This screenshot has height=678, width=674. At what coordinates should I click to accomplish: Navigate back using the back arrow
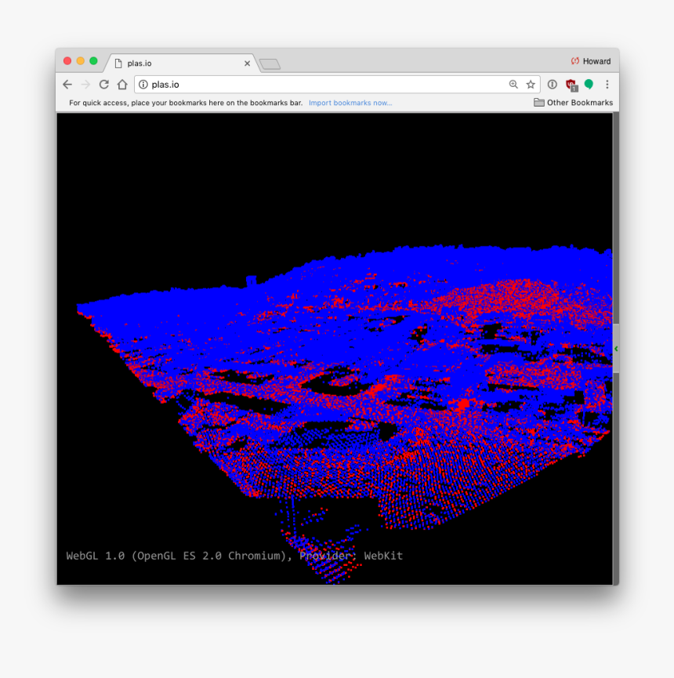pyautogui.click(x=67, y=84)
